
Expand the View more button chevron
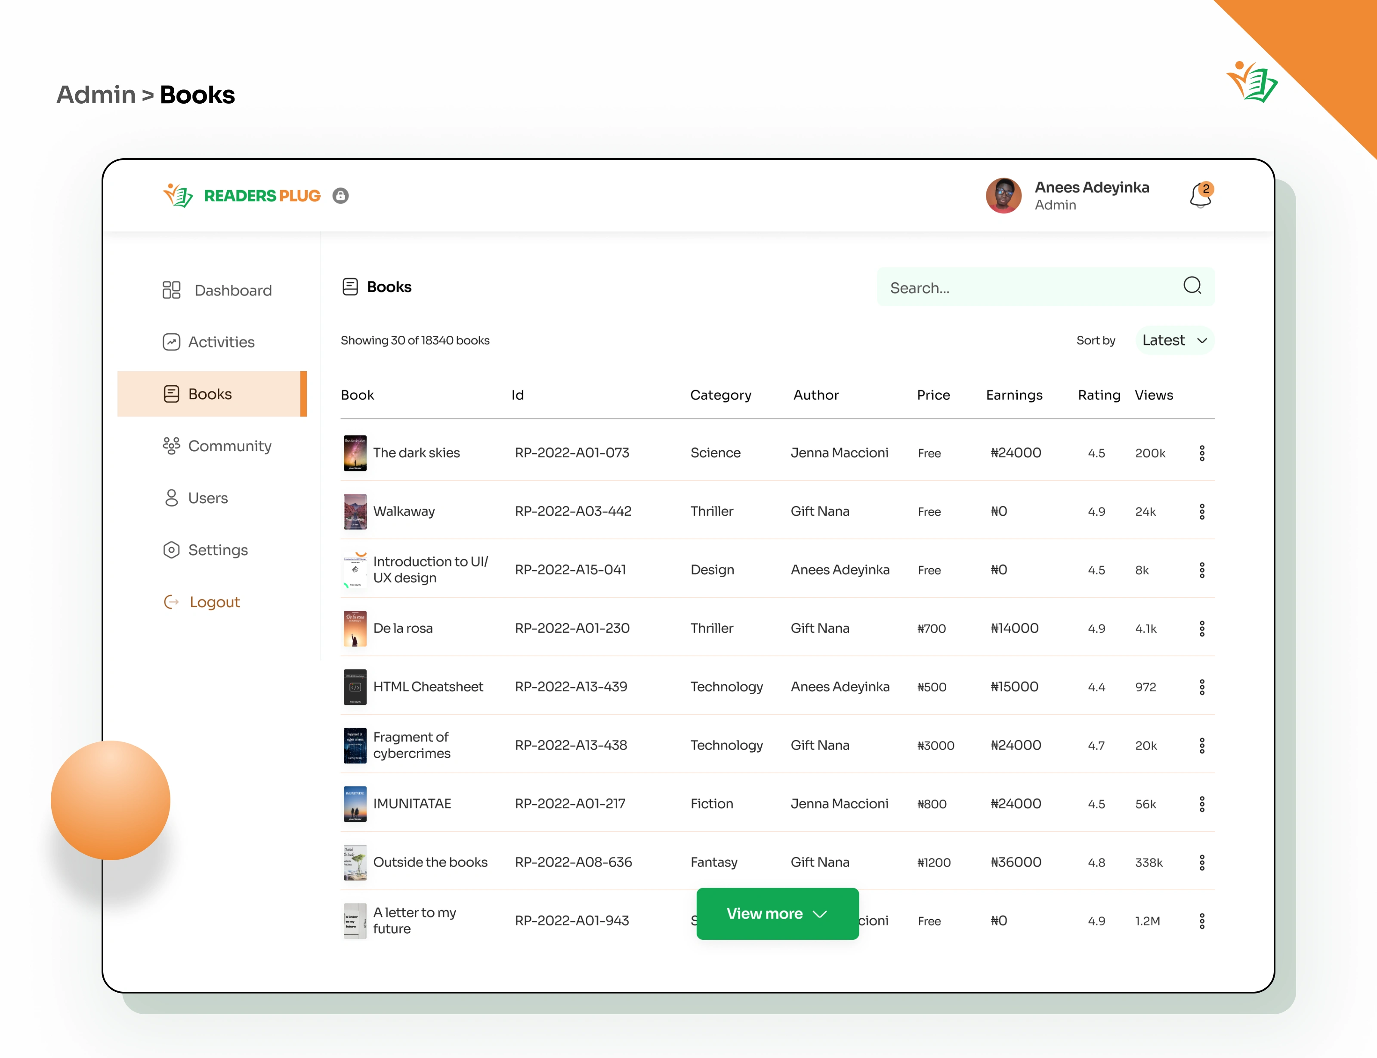(x=819, y=914)
